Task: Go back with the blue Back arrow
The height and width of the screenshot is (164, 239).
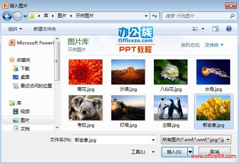Action: 7,16
